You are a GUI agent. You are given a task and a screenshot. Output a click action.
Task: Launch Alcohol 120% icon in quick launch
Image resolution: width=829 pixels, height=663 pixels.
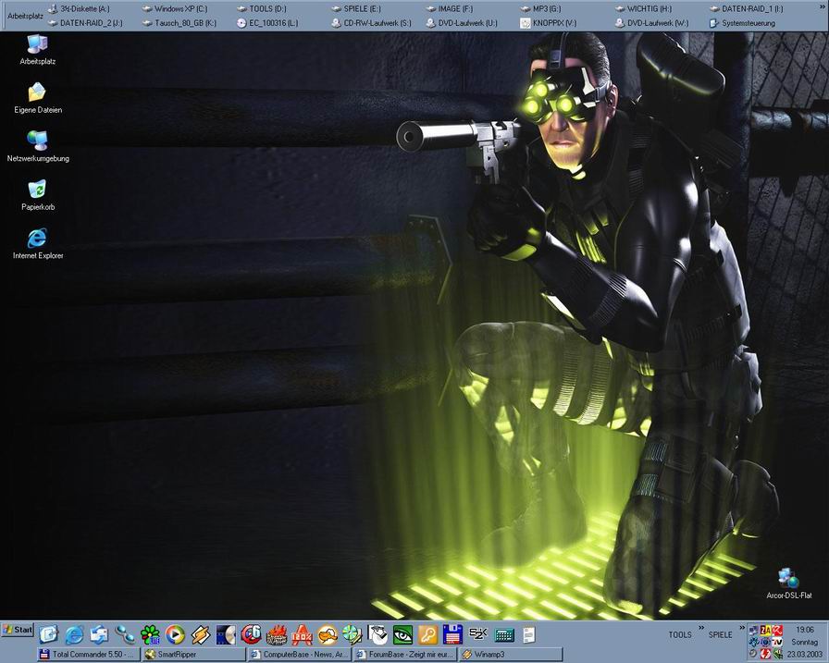click(302, 634)
